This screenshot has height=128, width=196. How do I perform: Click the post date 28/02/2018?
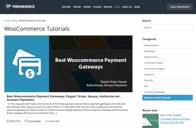tap(15, 121)
